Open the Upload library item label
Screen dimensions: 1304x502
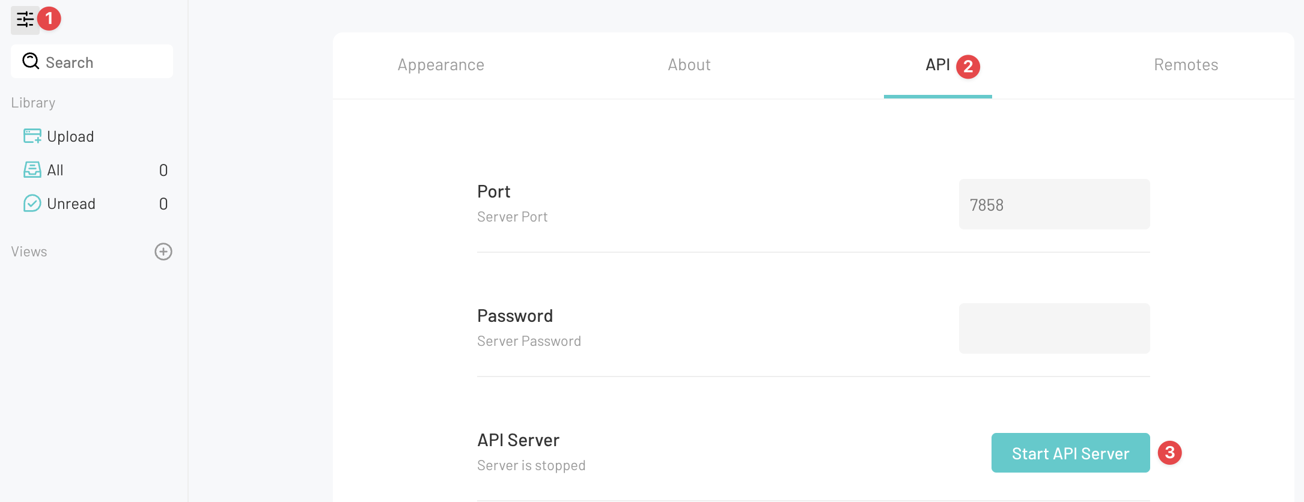[x=70, y=137]
